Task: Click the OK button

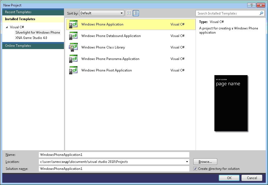Action: click(229, 178)
